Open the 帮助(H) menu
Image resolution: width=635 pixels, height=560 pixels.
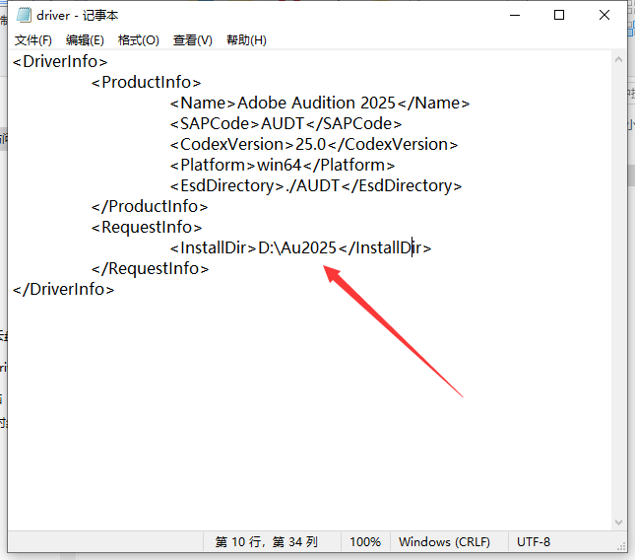[246, 40]
